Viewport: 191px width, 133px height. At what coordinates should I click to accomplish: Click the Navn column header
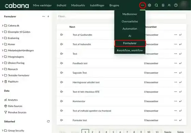(72, 27)
